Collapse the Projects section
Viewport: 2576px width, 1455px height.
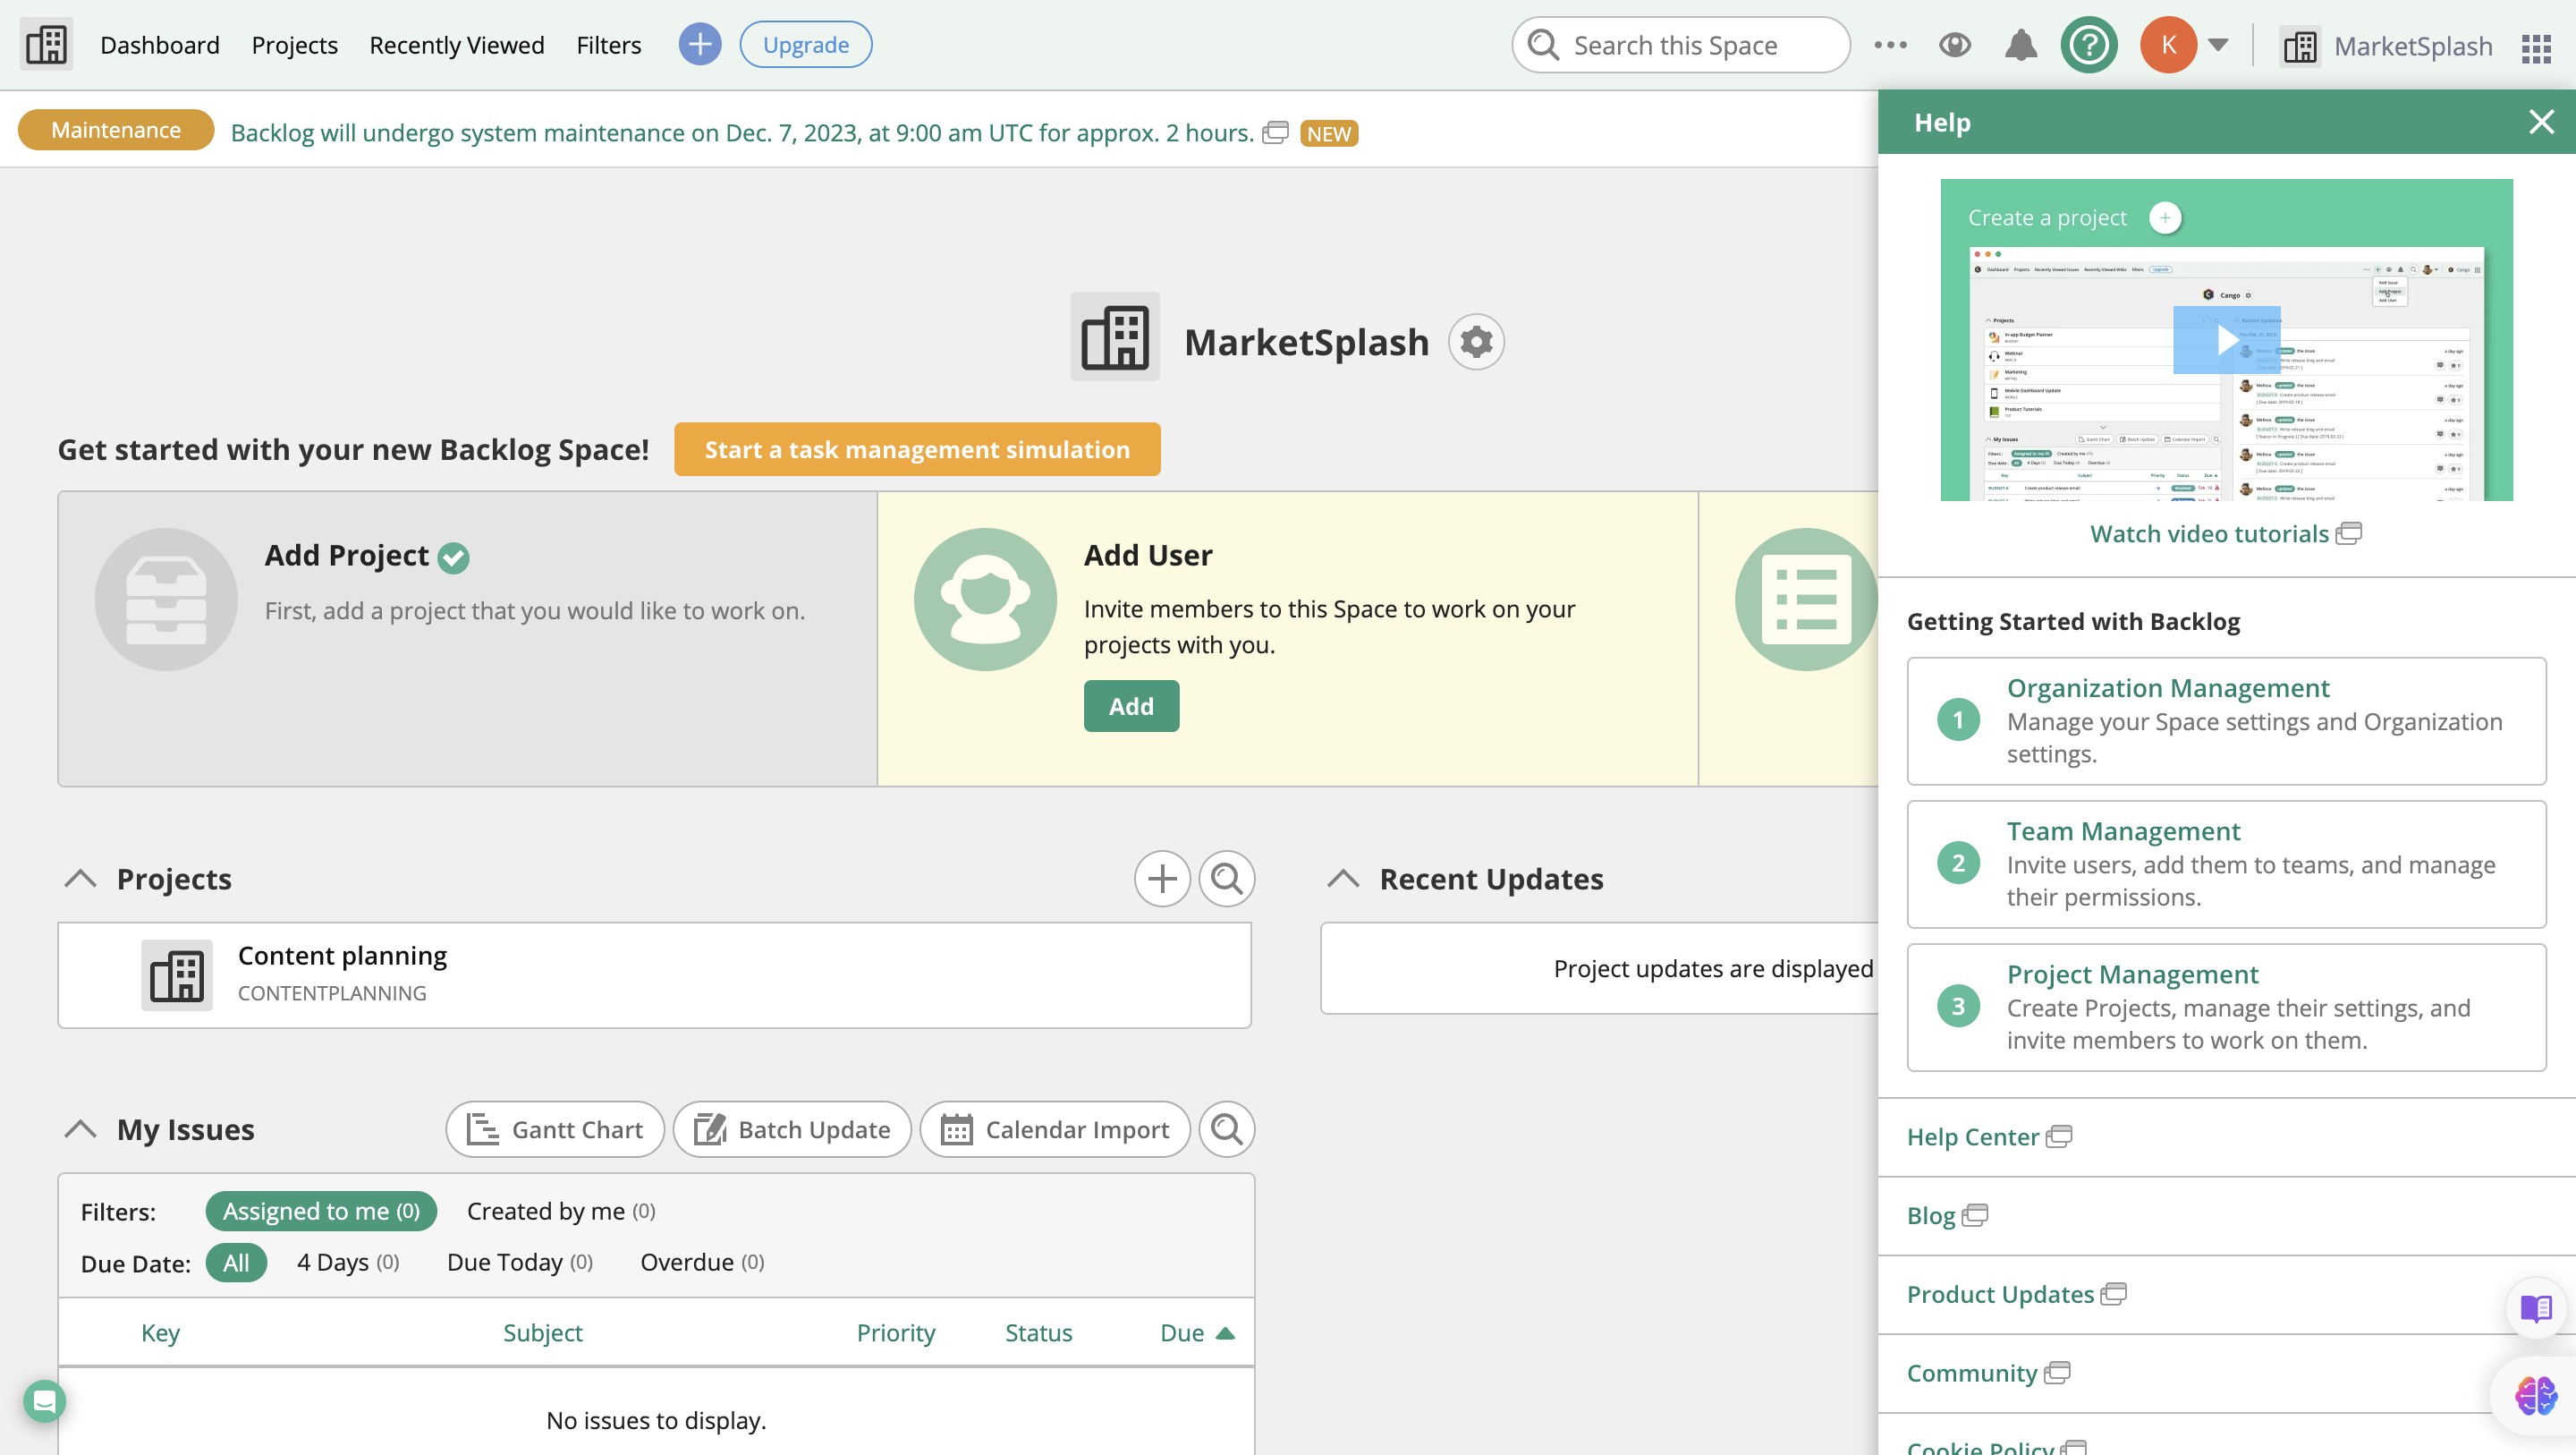coord(80,879)
